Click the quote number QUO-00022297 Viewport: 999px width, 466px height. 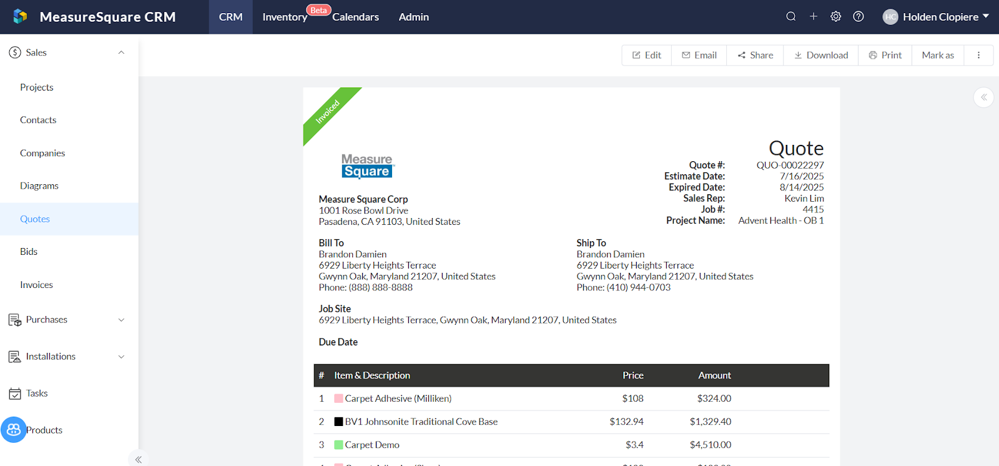(790, 165)
